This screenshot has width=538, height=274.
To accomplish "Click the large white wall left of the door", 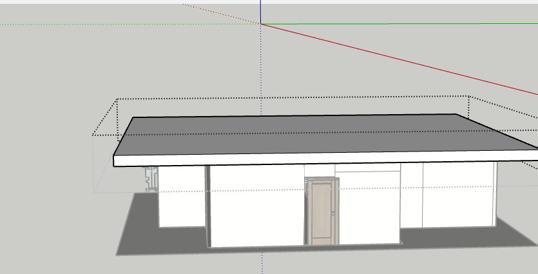I will click(256, 206).
